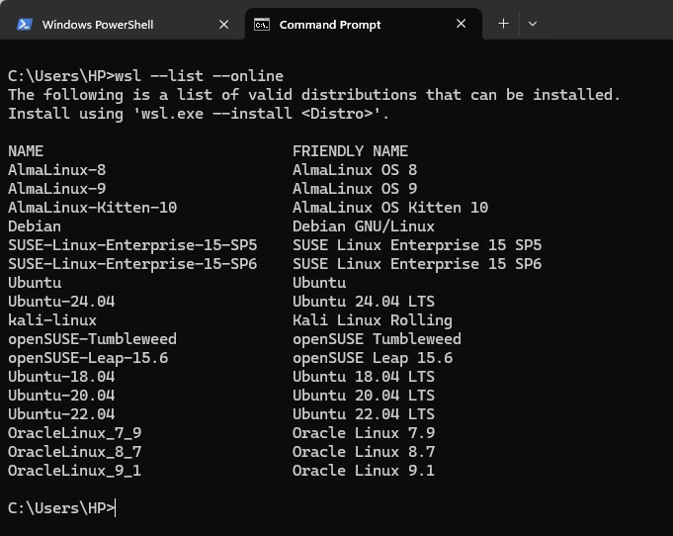Click SUSE-Linux-Enterprise-15-SP5 distro name
Viewport: 673px width, 536px height.
pos(132,245)
